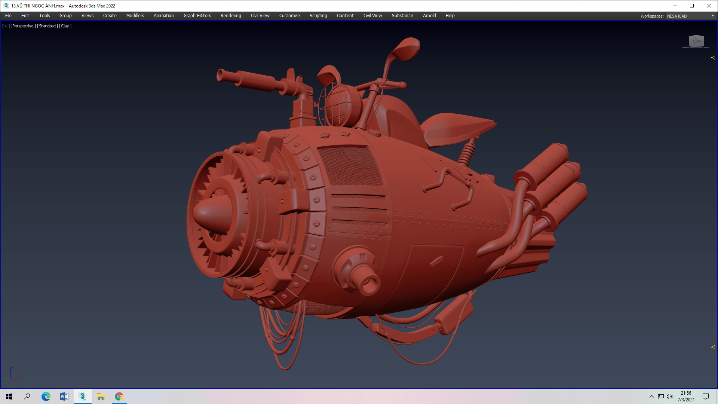Open Microsoft Word from the taskbar
The image size is (718, 404).
64,397
